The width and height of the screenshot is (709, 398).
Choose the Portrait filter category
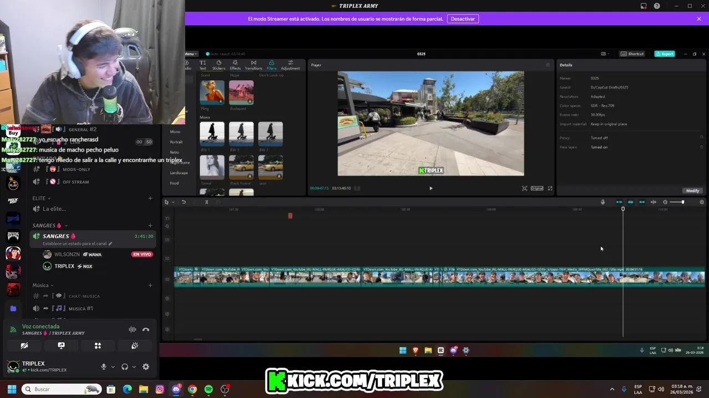[x=176, y=142]
